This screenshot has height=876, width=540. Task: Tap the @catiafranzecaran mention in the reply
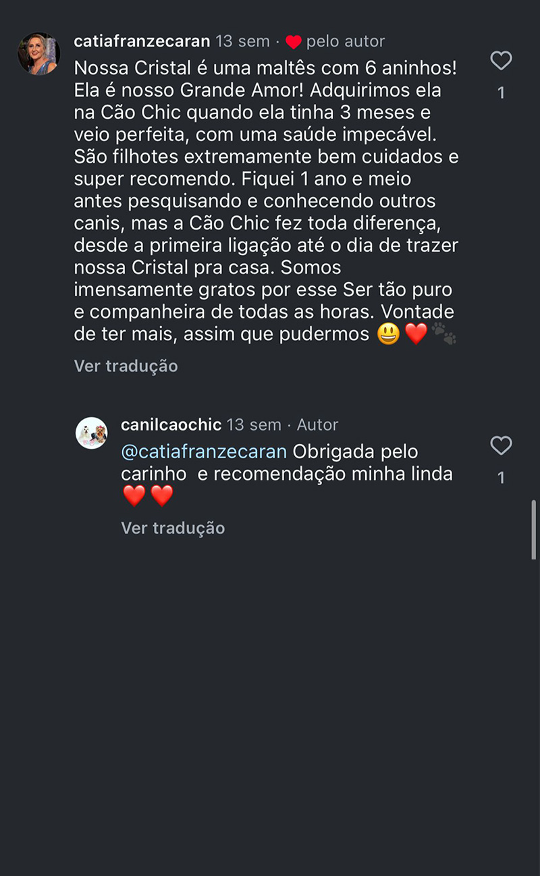point(204,451)
